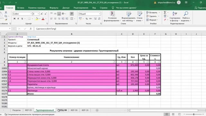This screenshot has height=116, width=206.
Task: Decrease font size with the small A
Action: 46,14
